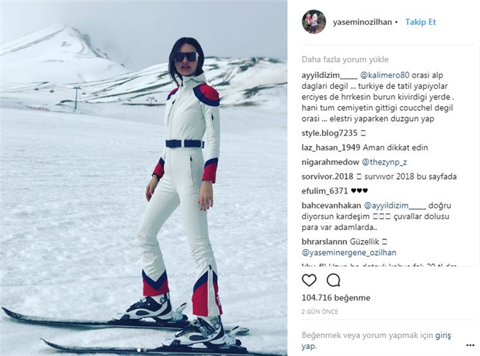Open the @yaseminergene_ozilhan mention

click(x=349, y=253)
